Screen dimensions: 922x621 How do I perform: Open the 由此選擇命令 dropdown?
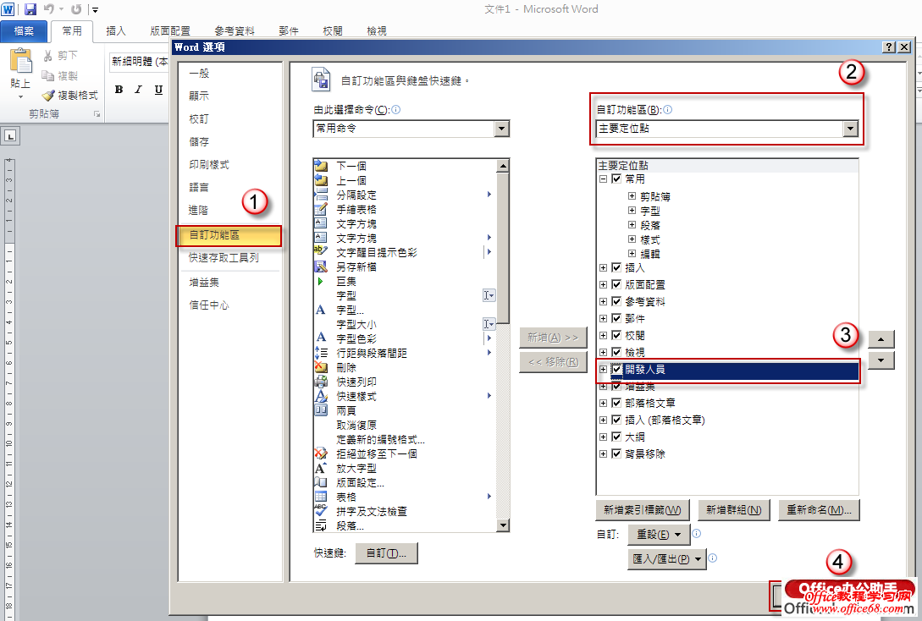501,129
